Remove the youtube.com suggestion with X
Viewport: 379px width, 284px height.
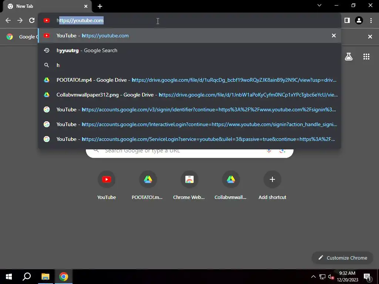pyautogui.click(x=334, y=36)
